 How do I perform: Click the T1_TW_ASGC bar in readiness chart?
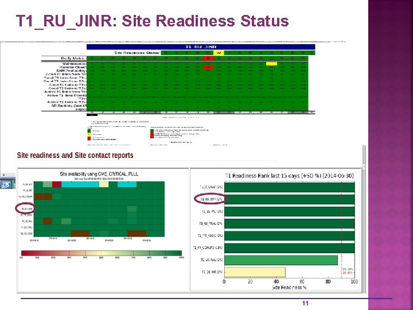coord(290,236)
